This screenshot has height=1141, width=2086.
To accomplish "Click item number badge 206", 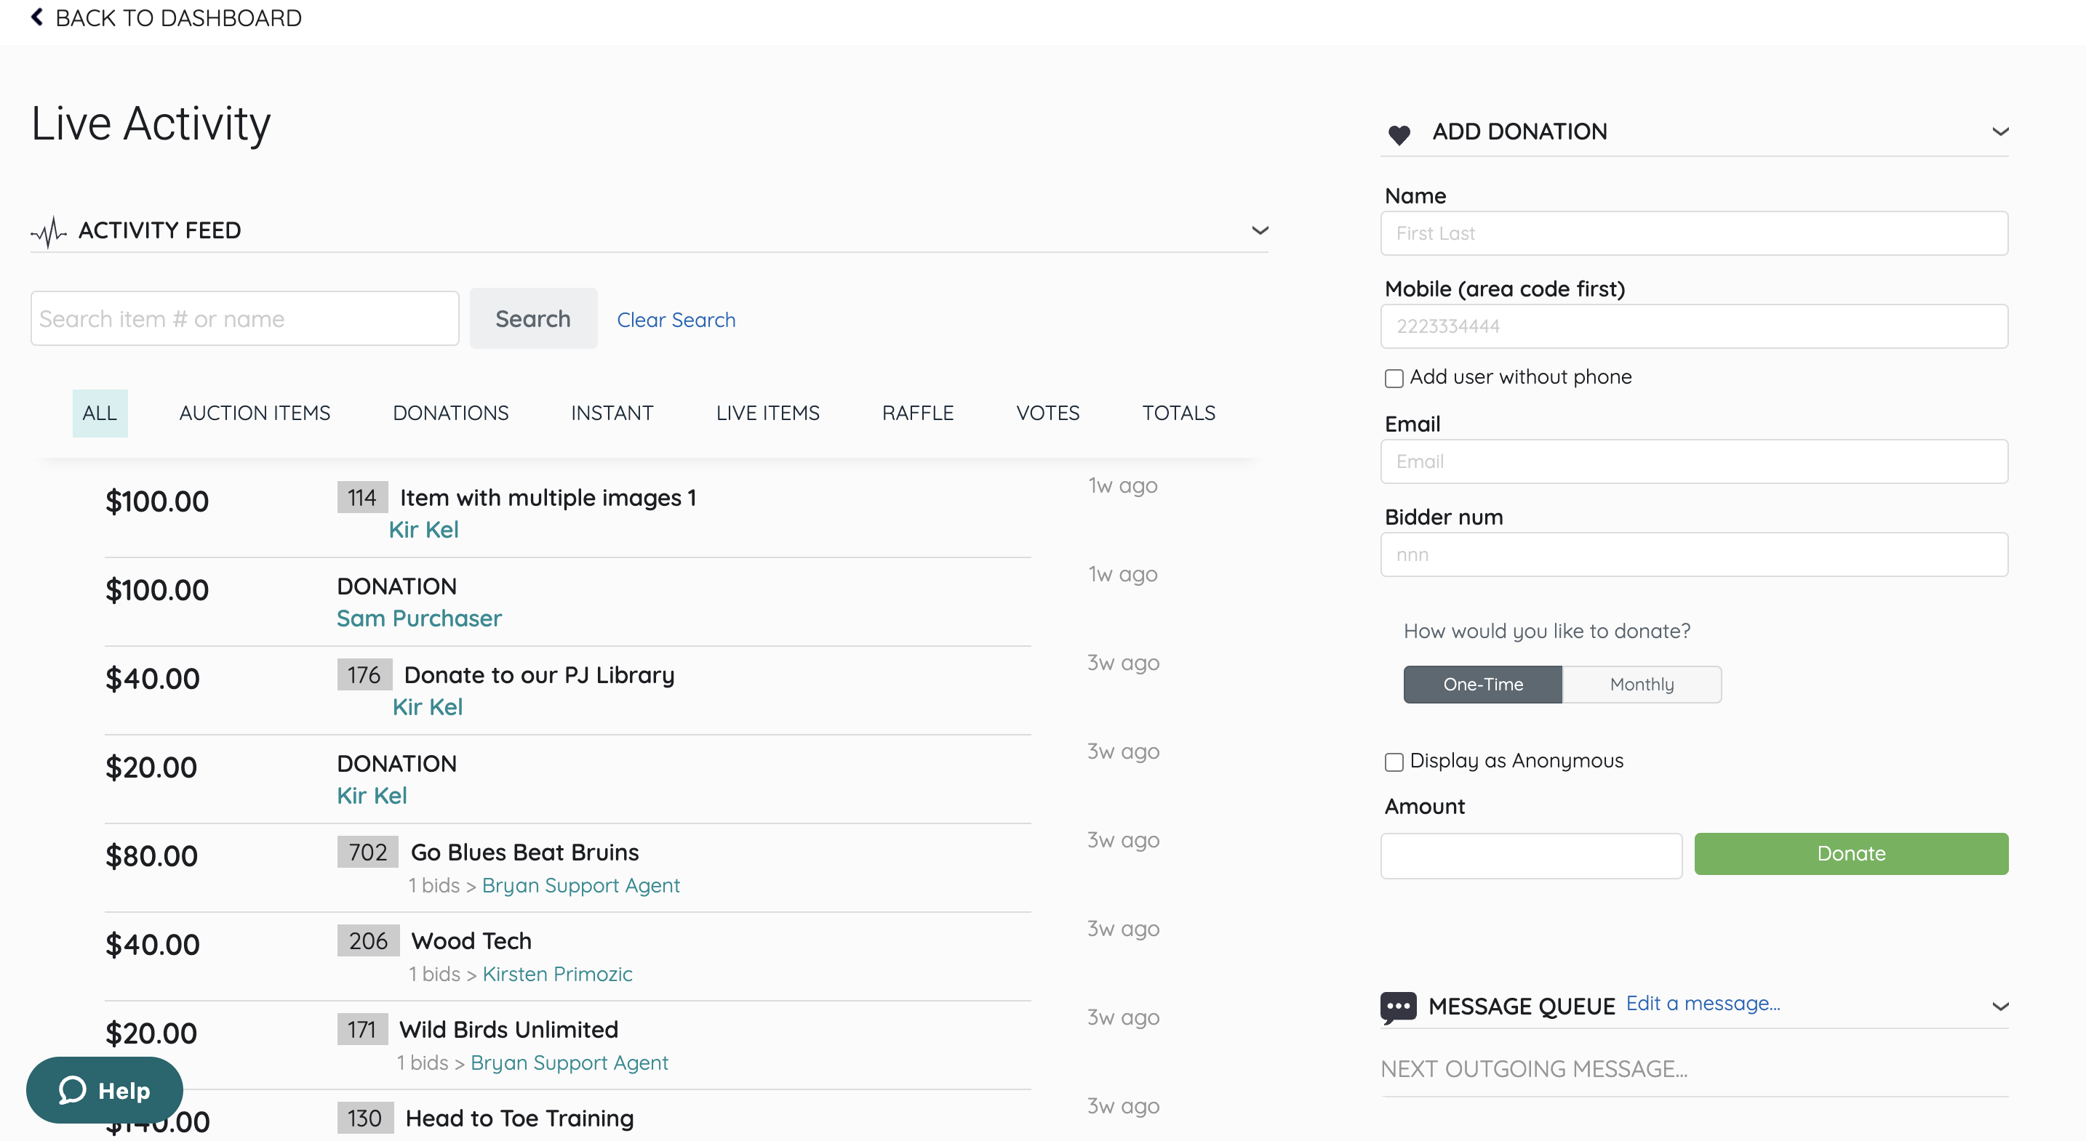I will (x=367, y=940).
